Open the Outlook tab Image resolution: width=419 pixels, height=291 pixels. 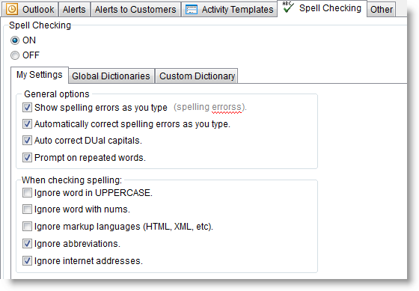[30, 10]
